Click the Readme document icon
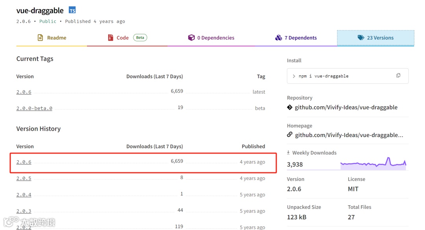The height and width of the screenshot is (230, 425). [x=40, y=38]
